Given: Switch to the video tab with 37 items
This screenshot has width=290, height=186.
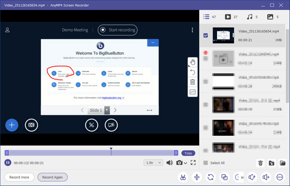Looking at the screenshot, I should point(231,17).
